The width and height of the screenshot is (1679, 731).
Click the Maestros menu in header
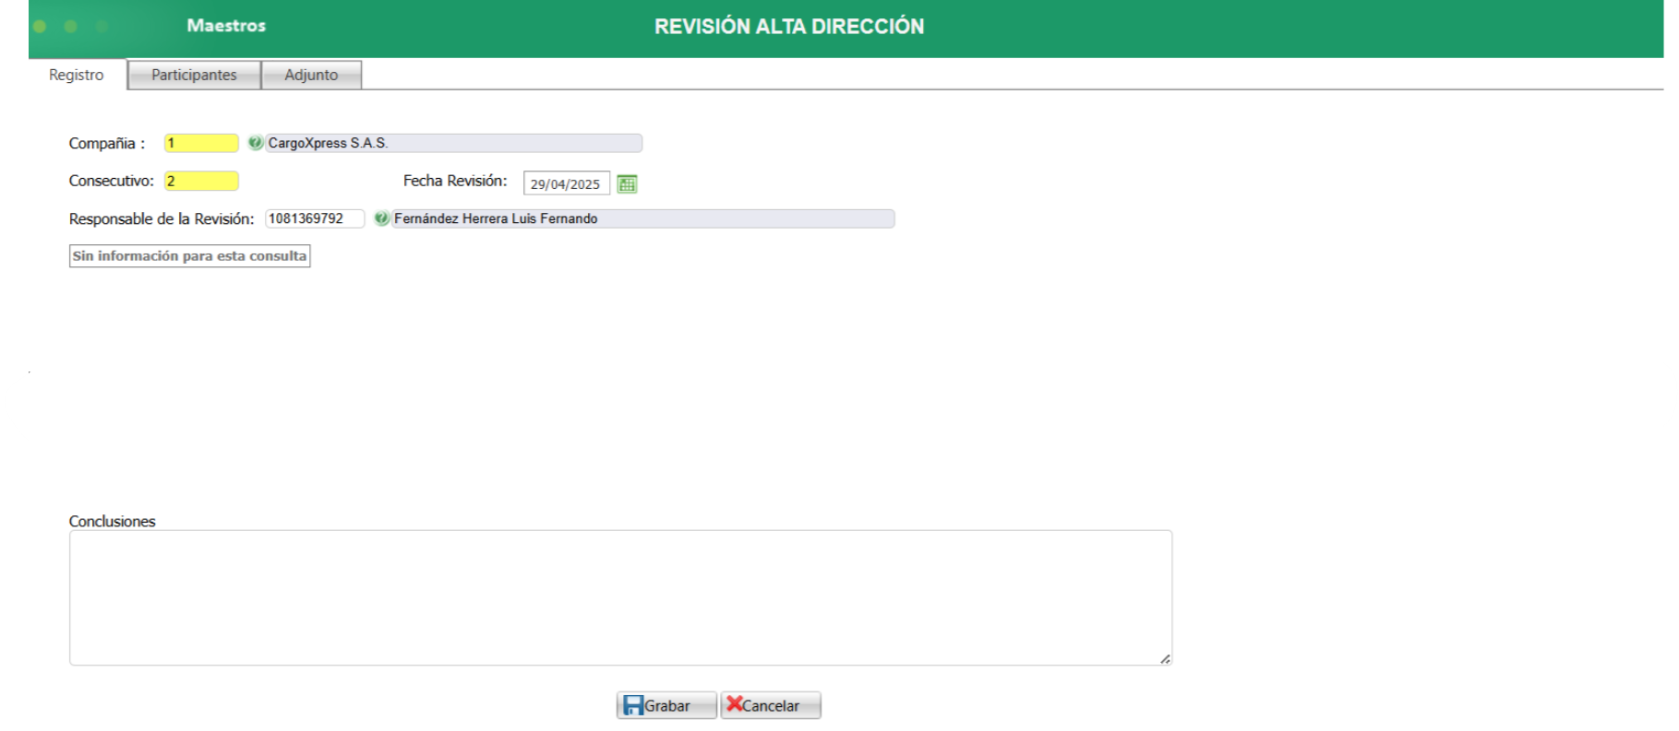[x=226, y=26]
